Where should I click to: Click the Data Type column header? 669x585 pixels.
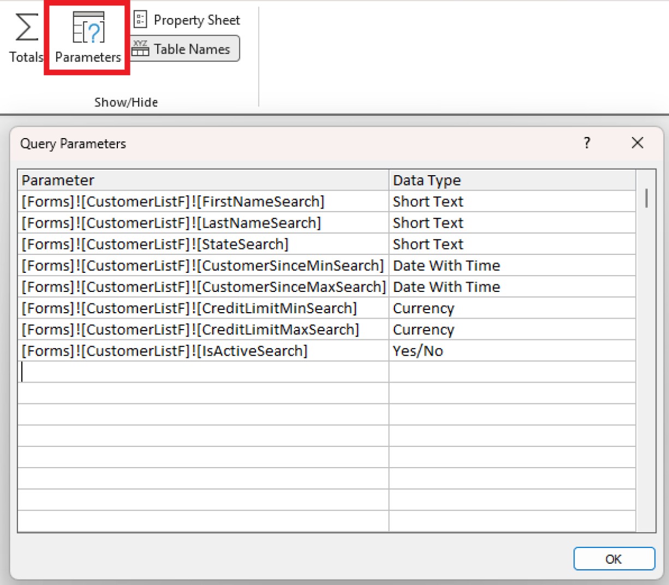(512, 180)
